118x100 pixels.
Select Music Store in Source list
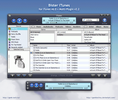click(x=15, y=39)
